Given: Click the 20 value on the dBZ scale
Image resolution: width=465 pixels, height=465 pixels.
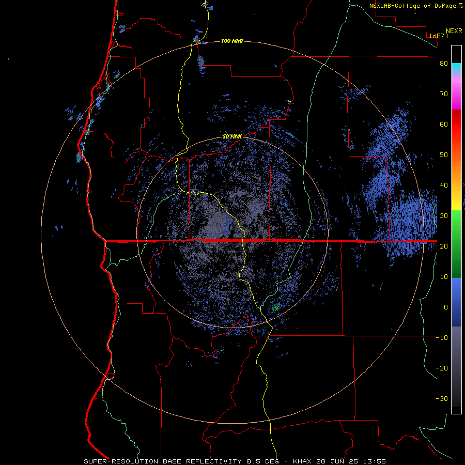Looking at the screenshot, I should 444,246.
